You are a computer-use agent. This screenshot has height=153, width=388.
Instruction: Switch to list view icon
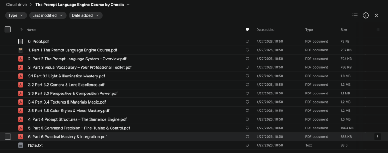355,15
